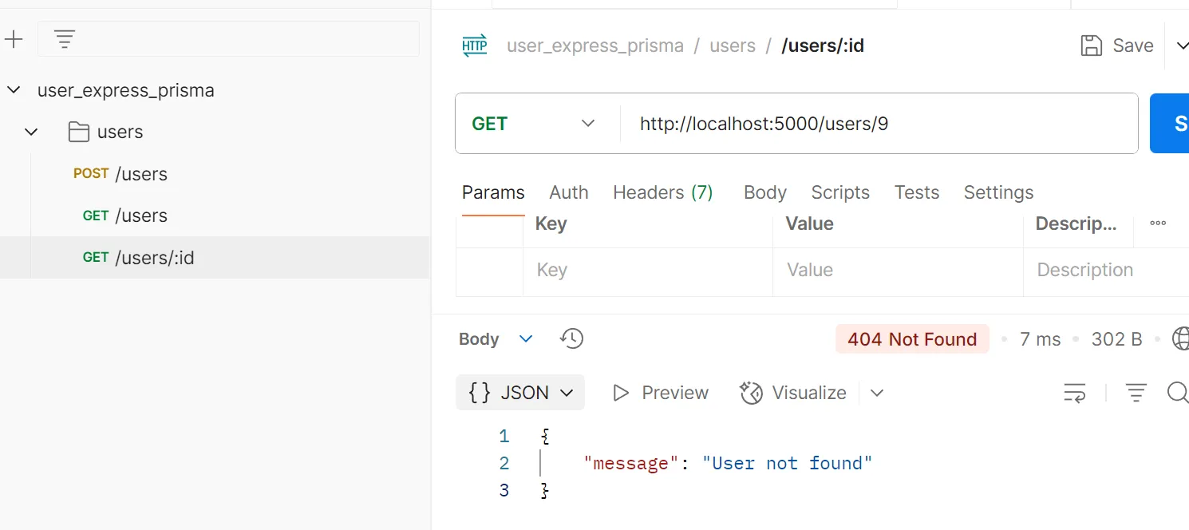Open the three-dot menu in Params table
The width and height of the screenshot is (1189, 530).
click(x=1158, y=223)
